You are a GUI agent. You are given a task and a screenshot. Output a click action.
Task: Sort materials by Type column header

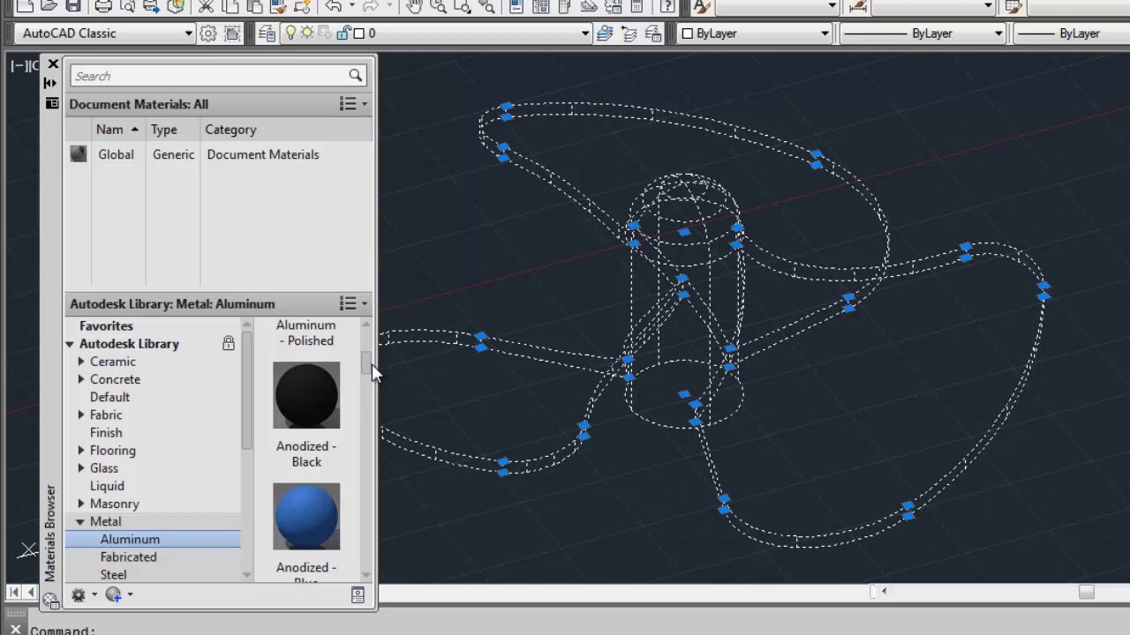[x=164, y=130]
